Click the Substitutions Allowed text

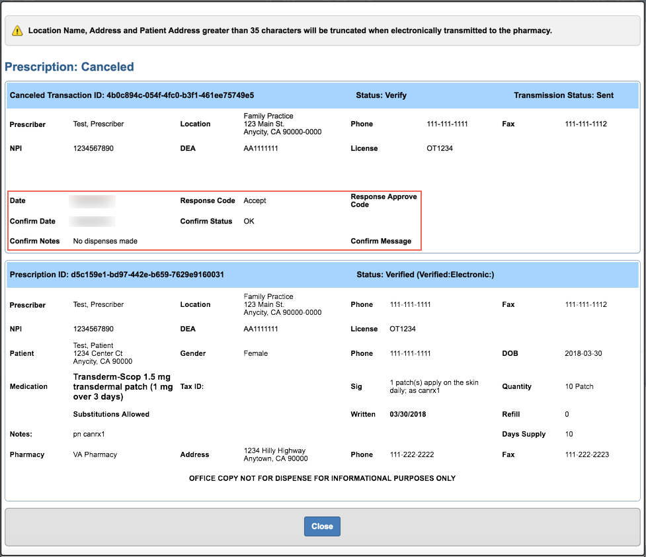pos(111,414)
